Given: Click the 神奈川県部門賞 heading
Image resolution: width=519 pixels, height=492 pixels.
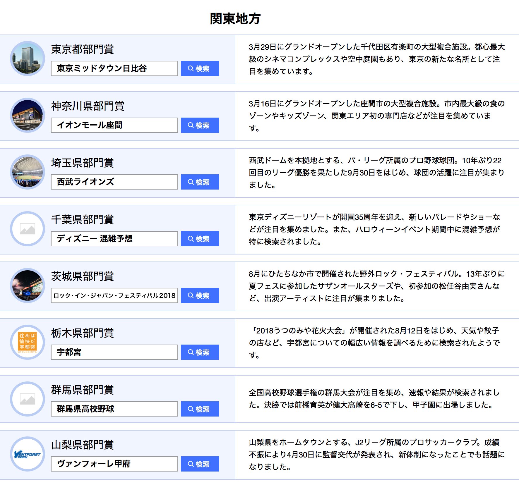Looking at the screenshot, I should [x=88, y=106].
